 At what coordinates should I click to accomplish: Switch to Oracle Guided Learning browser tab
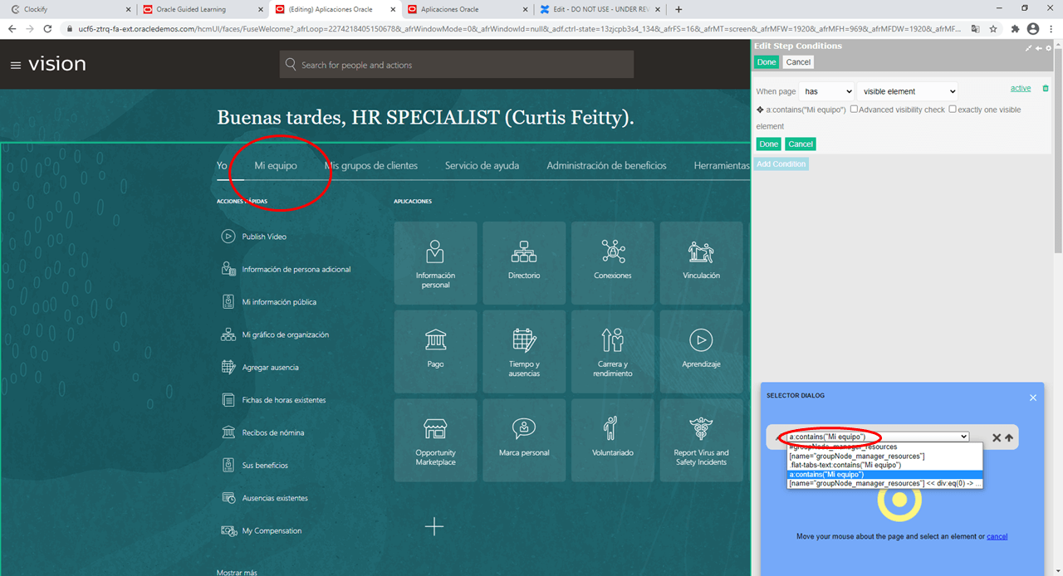coord(203,9)
